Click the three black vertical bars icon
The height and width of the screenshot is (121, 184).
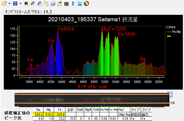[66, 4]
